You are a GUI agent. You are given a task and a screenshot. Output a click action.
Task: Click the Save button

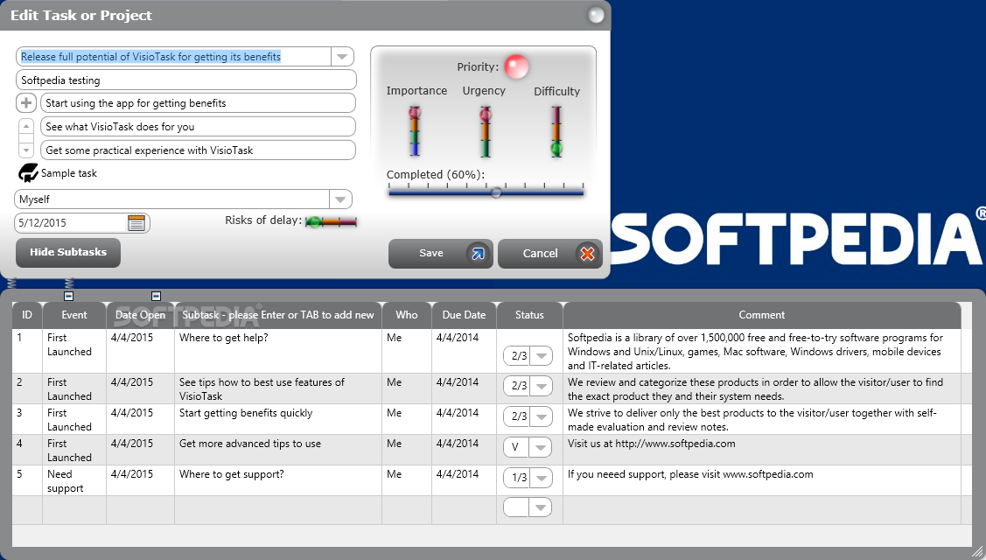pyautogui.click(x=441, y=253)
